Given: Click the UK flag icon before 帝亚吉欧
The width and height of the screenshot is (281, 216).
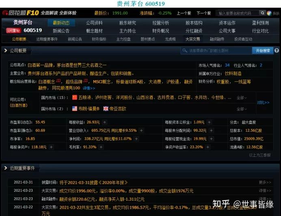Looking at the screenshot, I should tap(106, 109).
